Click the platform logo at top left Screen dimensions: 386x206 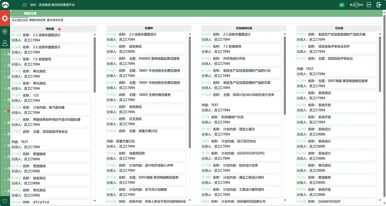click(5, 5)
